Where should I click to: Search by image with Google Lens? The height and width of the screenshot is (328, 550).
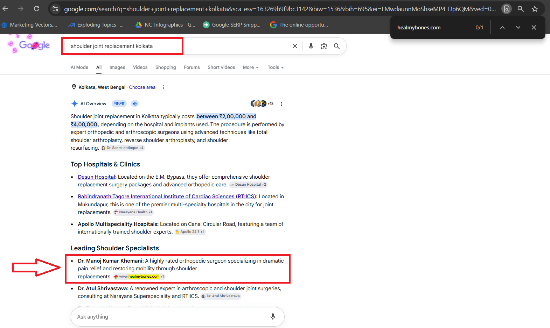324,46
